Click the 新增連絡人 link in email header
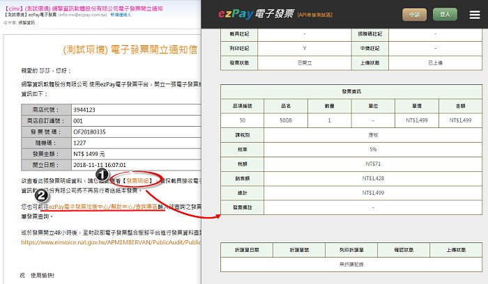488x284 pixels. 121,15
